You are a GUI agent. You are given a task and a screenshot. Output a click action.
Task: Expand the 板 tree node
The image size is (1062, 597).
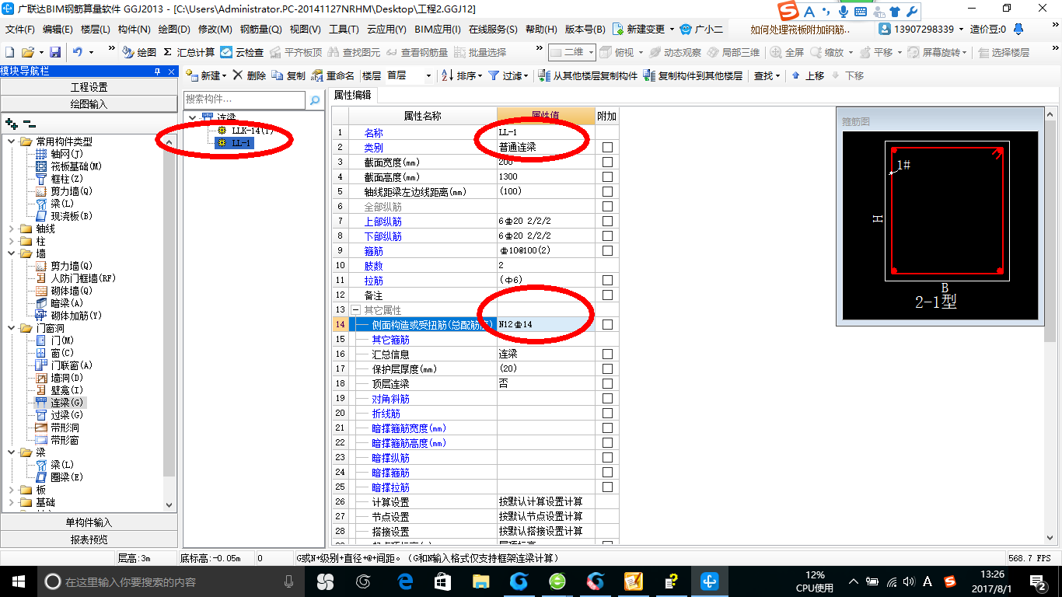(x=12, y=490)
